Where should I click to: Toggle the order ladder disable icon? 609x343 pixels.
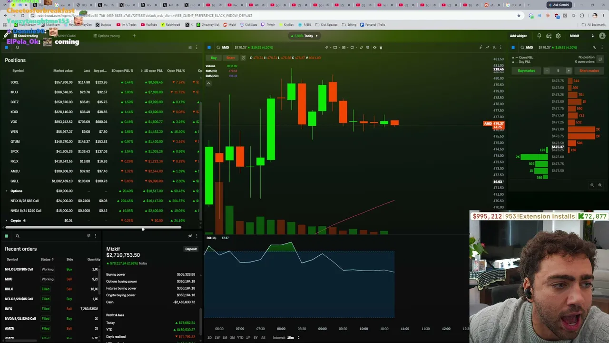(x=600, y=59)
